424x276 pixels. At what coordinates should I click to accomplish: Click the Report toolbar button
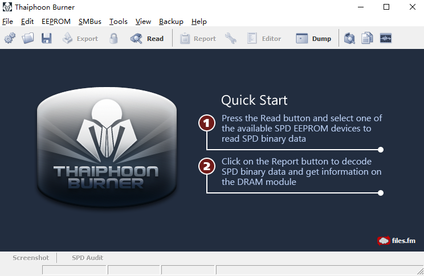198,38
